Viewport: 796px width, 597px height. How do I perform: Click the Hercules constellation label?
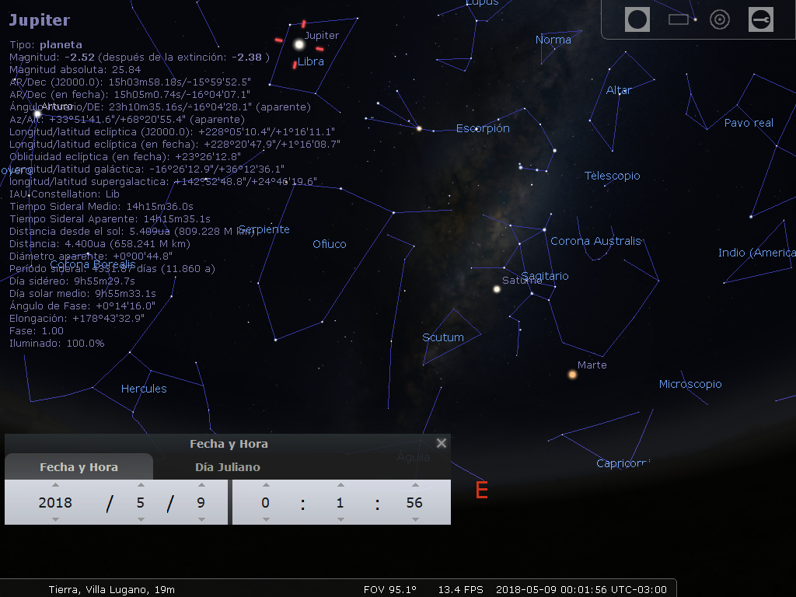(144, 389)
